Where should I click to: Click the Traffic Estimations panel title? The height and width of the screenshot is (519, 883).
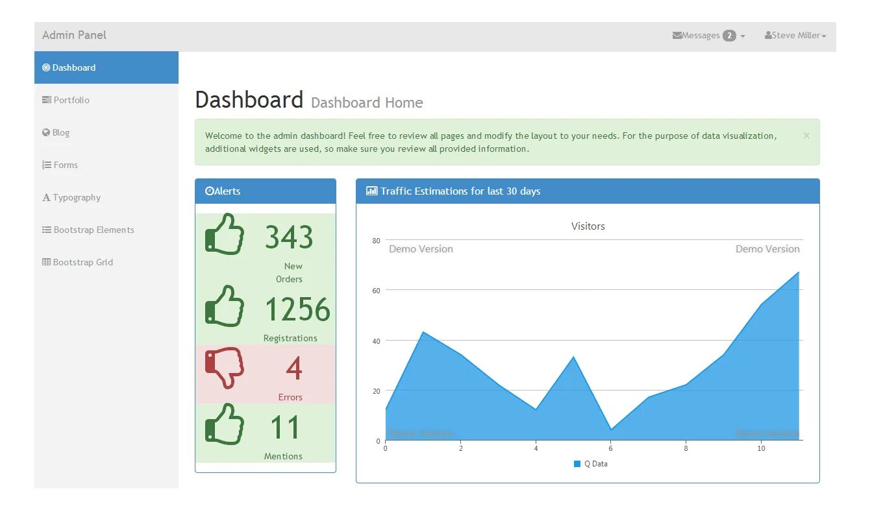coord(460,191)
